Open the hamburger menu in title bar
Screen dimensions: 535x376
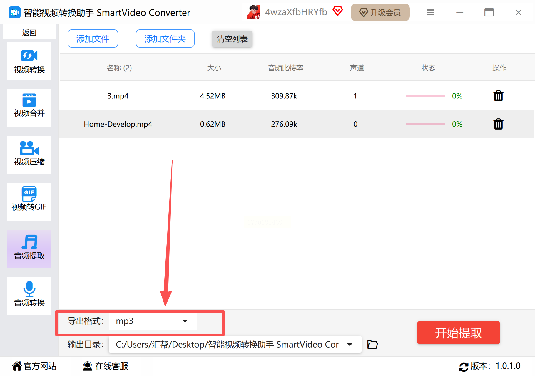pos(430,12)
